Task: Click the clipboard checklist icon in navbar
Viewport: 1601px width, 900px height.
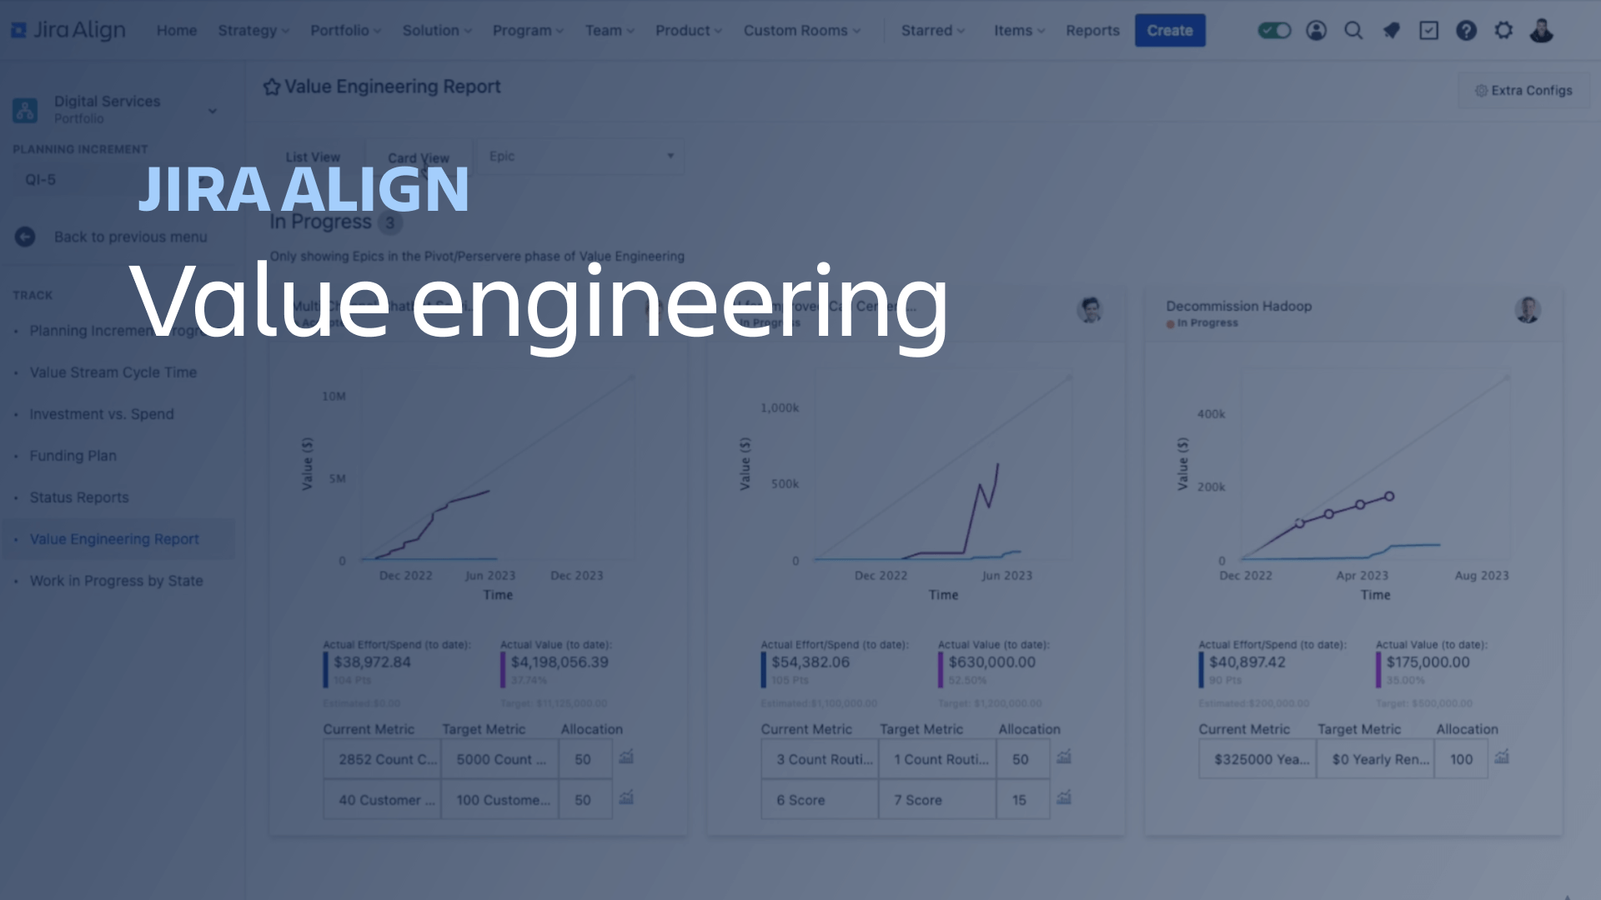Action: tap(1429, 30)
